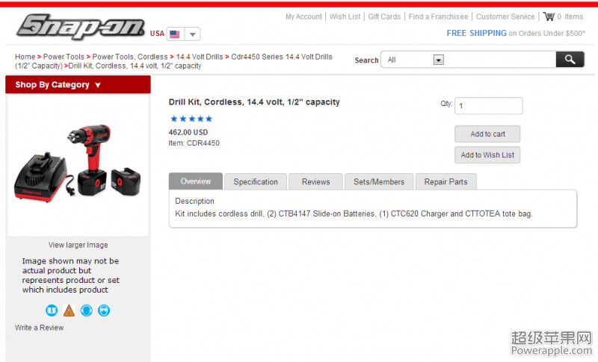
Task: Focus the search text field
Action: tap(500, 60)
